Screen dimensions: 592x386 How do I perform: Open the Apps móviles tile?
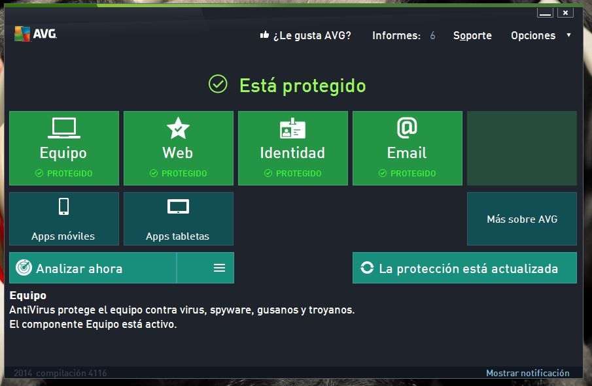(64, 219)
